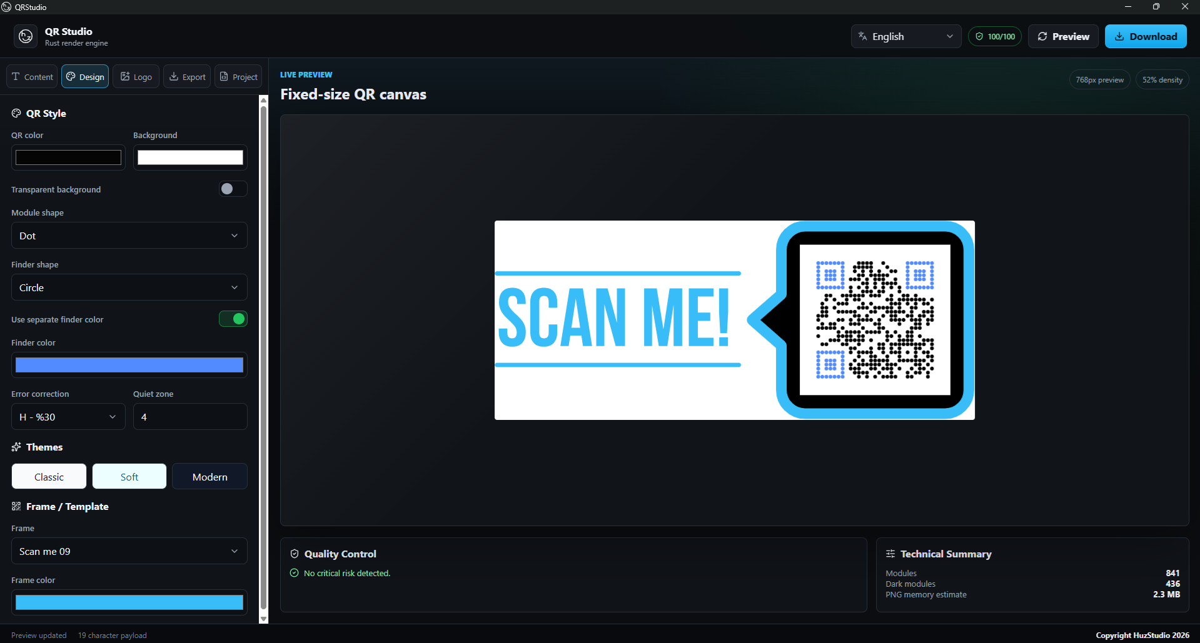Click the refresh icon in the Preview button

[x=1042, y=36]
